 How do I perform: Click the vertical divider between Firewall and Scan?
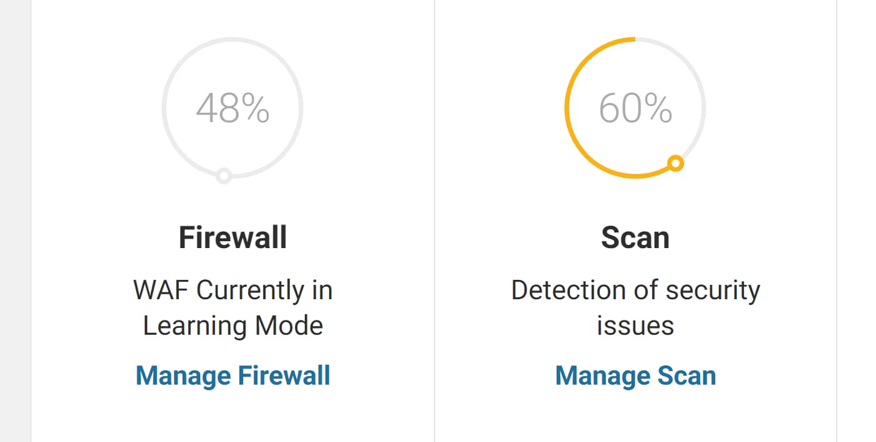click(x=435, y=221)
